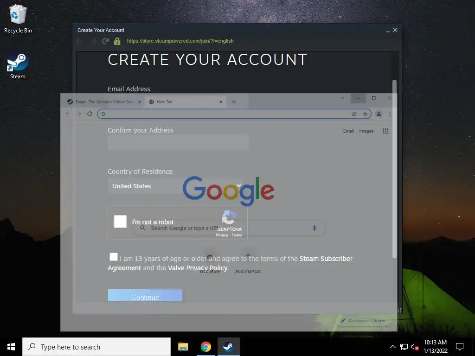This screenshot has height=356, width=475.
Task: Open the Gmail link
Action: (x=348, y=131)
